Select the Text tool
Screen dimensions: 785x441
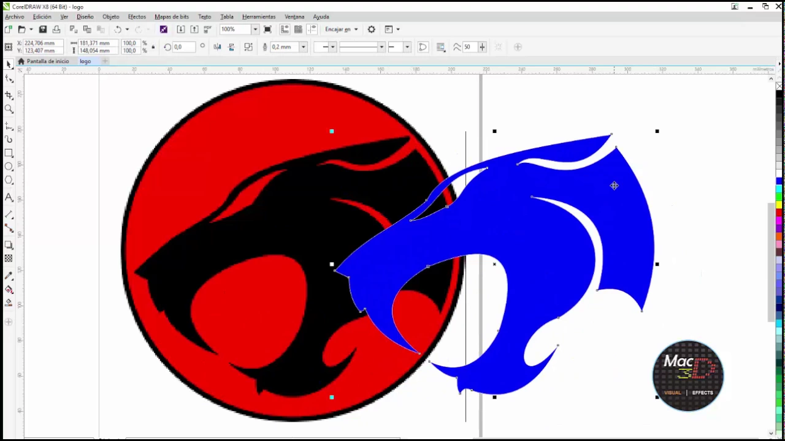(9, 197)
